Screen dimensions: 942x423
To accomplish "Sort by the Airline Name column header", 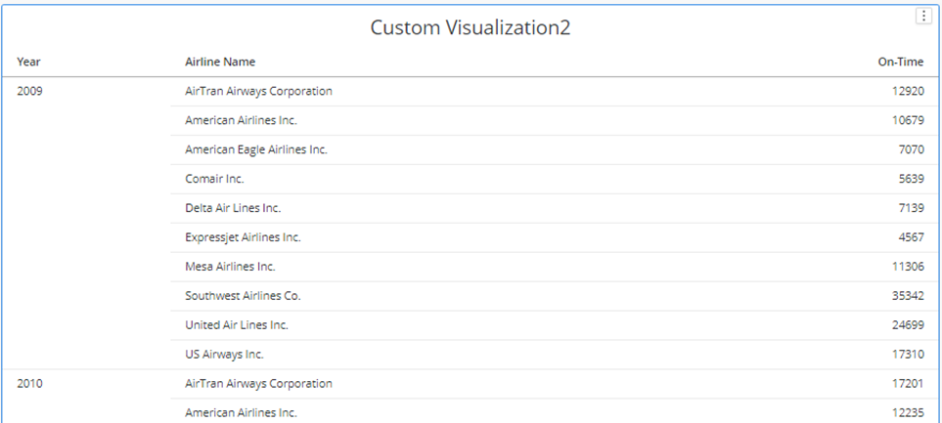I will 220,62.
